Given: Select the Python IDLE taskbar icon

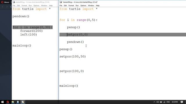Looking at the screenshot, I should pyautogui.click(x=23, y=102).
